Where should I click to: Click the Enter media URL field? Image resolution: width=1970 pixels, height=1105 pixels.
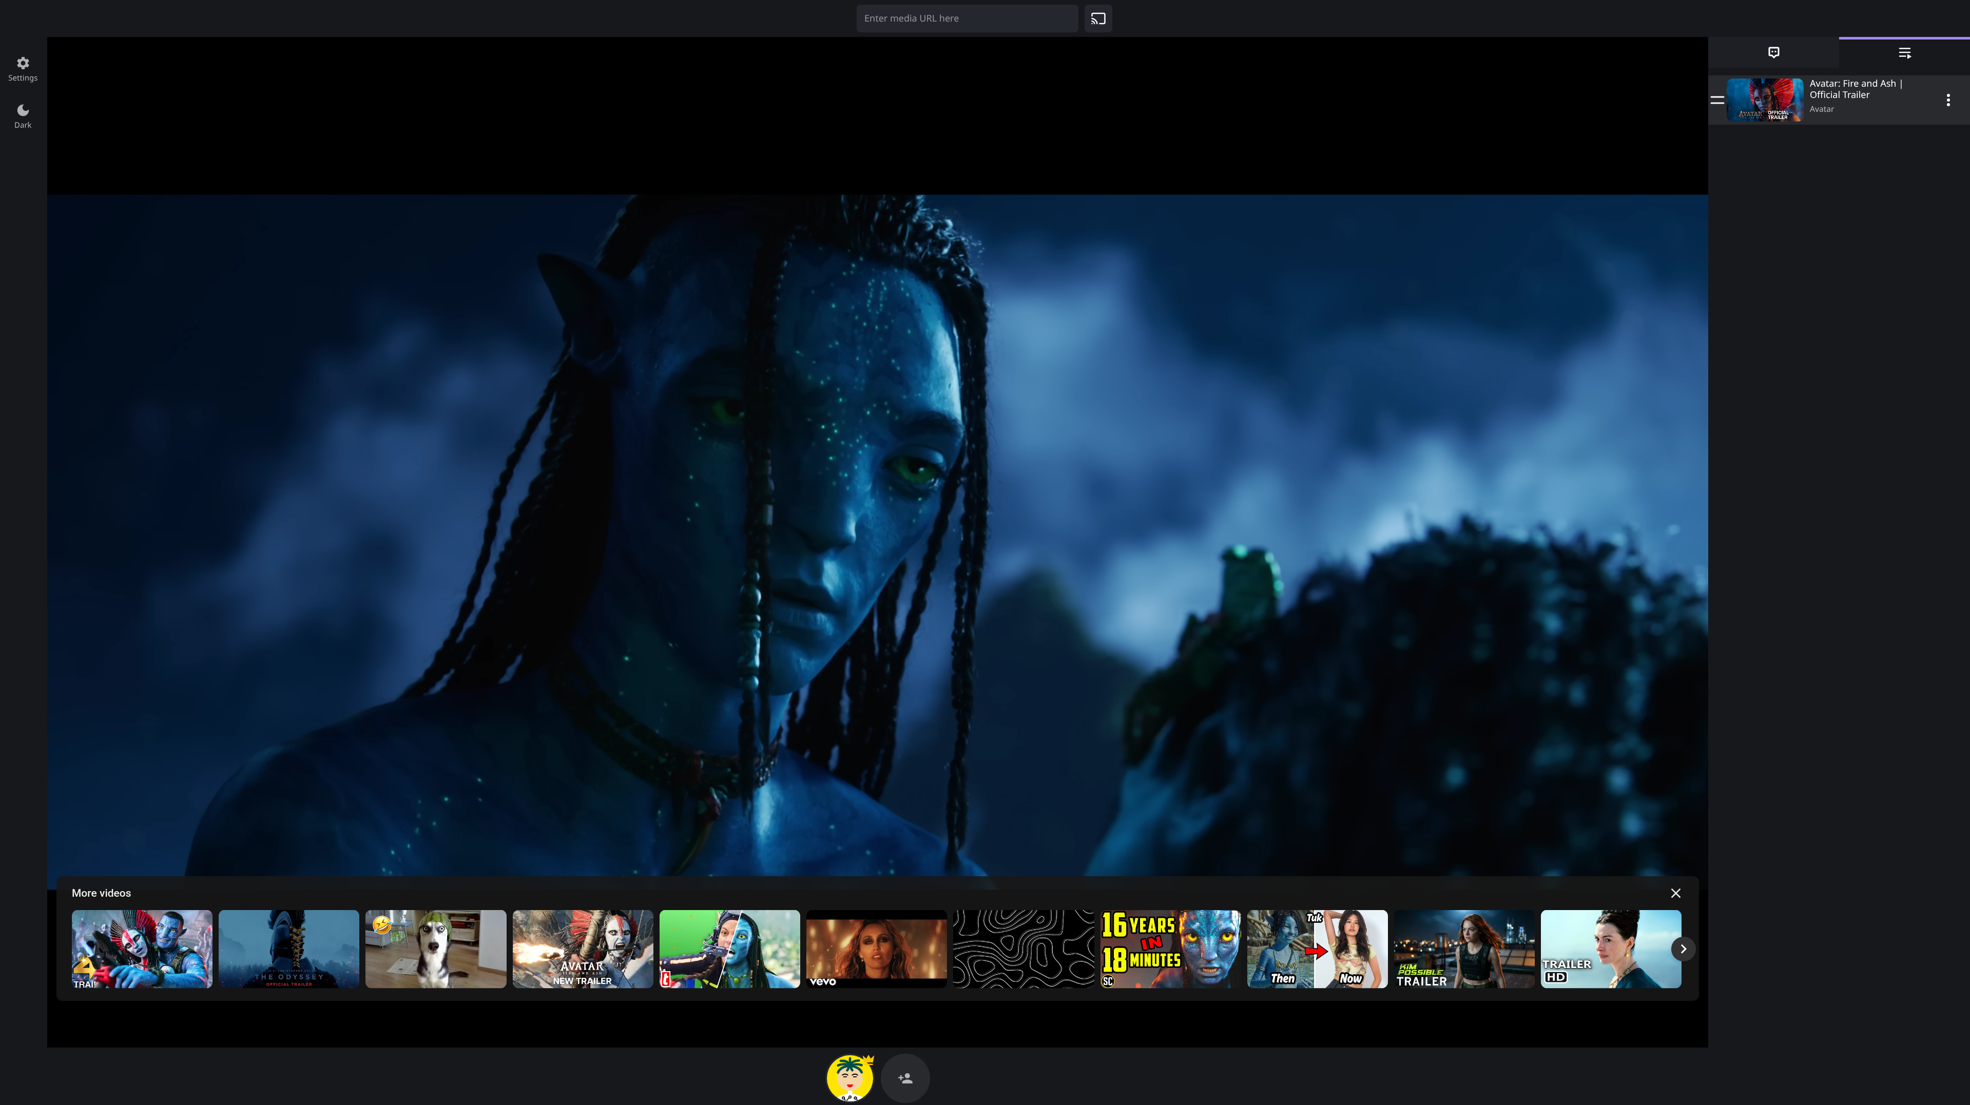[x=967, y=18]
